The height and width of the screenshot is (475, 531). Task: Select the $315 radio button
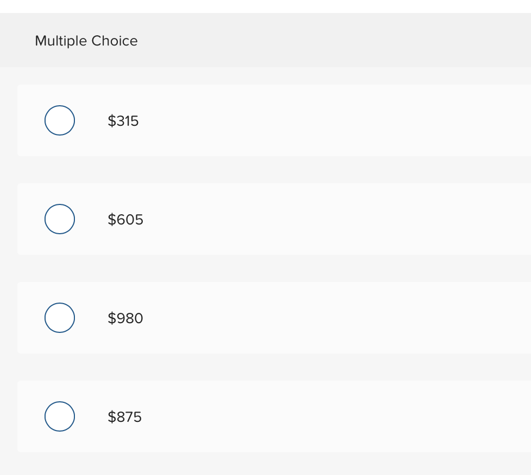[60, 120]
